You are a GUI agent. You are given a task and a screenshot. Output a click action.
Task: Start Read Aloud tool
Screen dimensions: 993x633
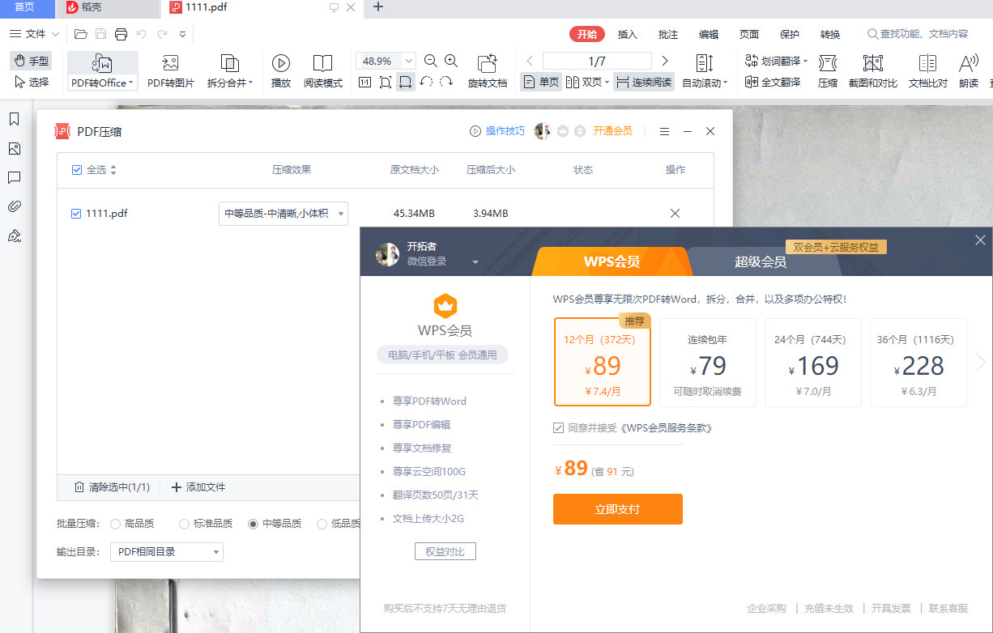[x=969, y=71]
